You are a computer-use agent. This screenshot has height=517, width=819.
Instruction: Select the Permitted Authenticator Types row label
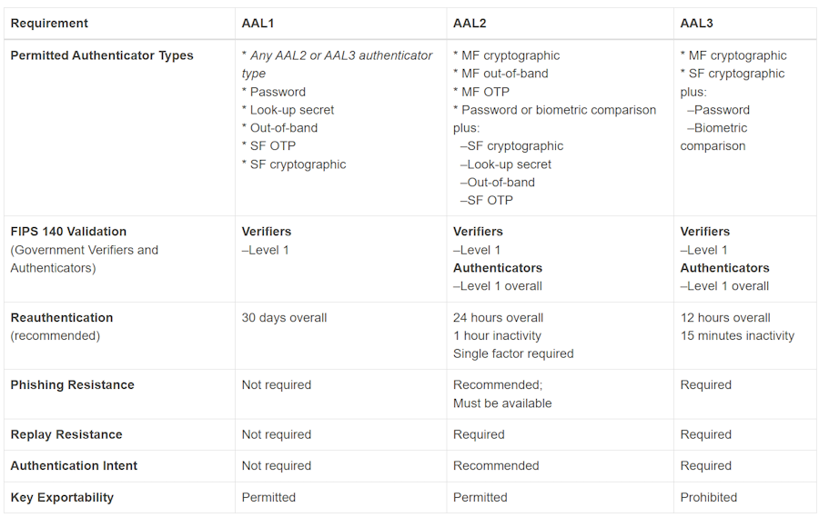coord(102,55)
